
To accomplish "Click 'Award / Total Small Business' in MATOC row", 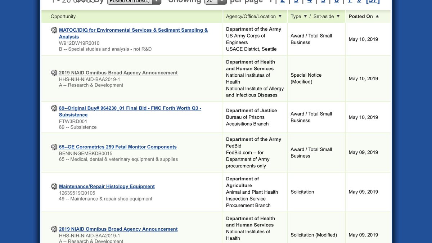I will tap(311, 39).
